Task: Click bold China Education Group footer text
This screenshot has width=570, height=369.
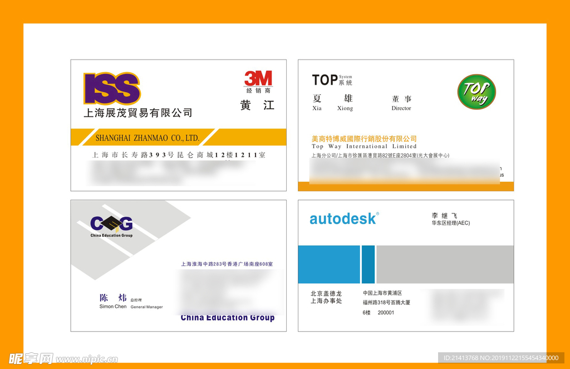Action: [228, 317]
